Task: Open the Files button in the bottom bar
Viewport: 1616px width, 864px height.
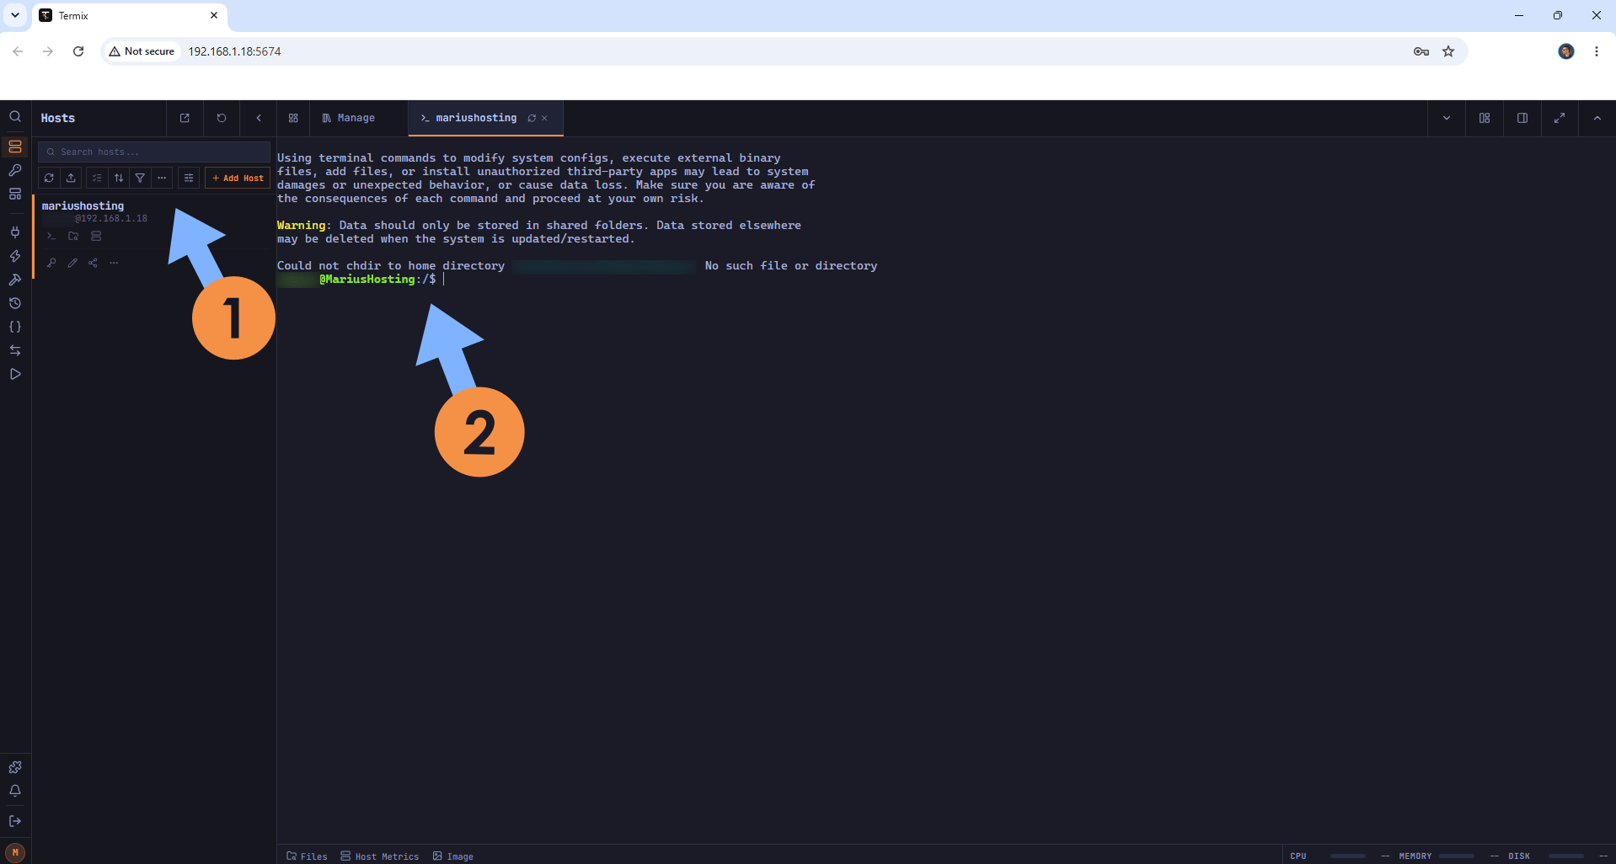Action: pyautogui.click(x=307, y=856)
